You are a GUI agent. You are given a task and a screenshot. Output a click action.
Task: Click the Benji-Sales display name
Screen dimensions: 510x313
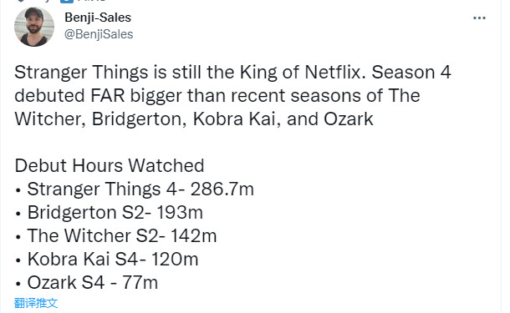tap(98, 18)
